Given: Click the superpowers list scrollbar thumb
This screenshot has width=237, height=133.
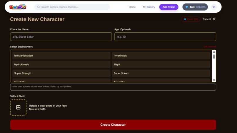Looking at the screenshot, I should pos(214,56).
